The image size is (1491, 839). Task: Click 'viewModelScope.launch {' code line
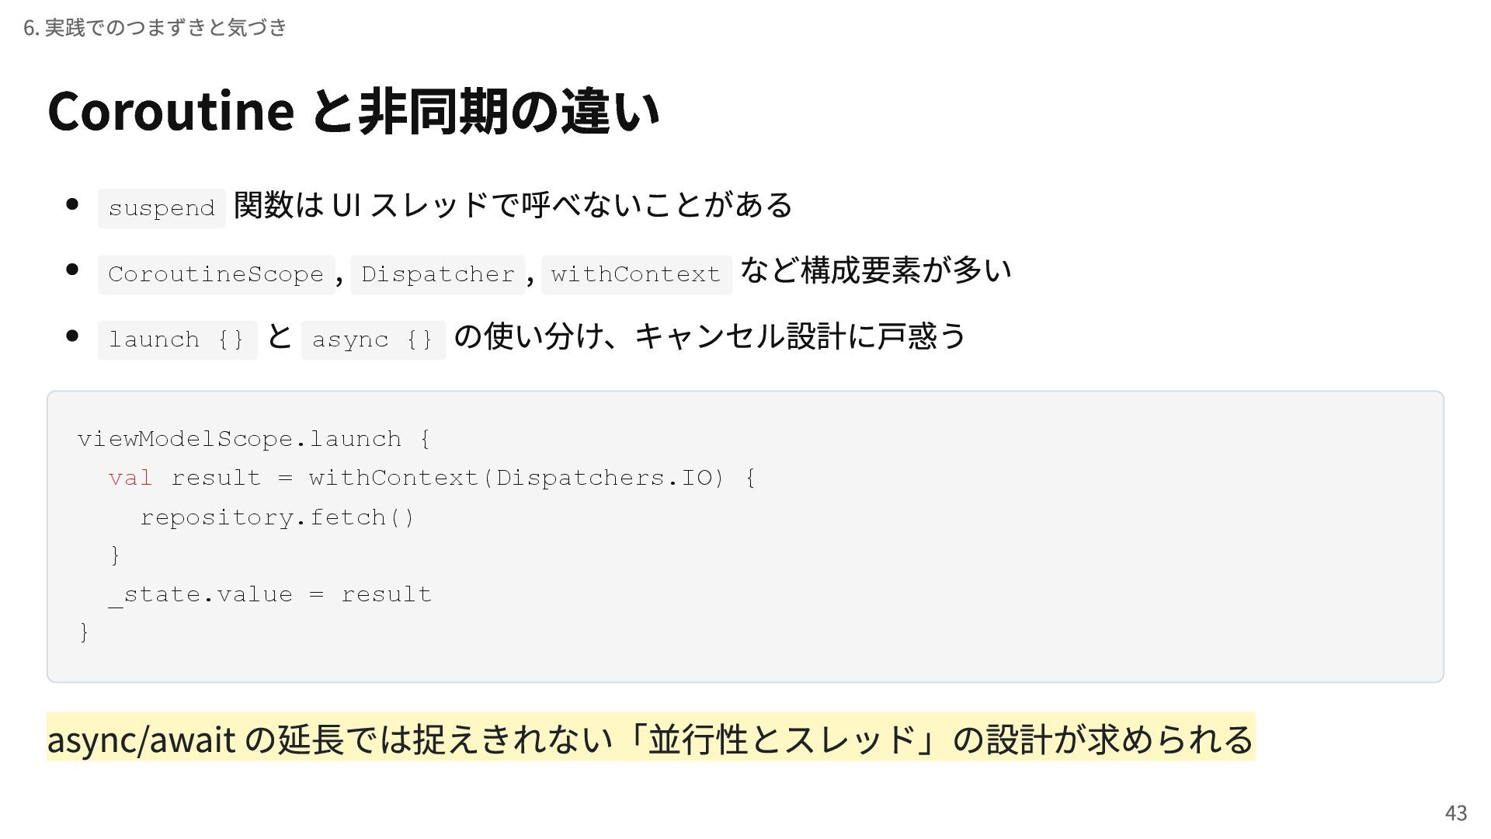point(255,439)
